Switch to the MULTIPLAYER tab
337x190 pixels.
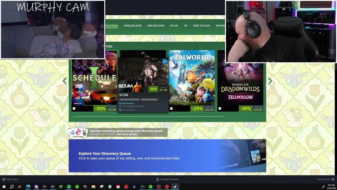point(156,26)
